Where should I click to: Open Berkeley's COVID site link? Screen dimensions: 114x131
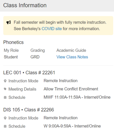(52, 29)
